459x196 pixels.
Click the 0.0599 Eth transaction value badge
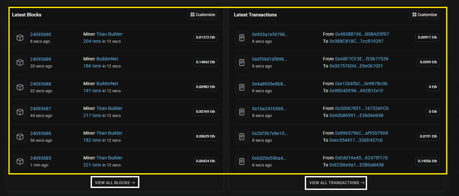[428, 62]
